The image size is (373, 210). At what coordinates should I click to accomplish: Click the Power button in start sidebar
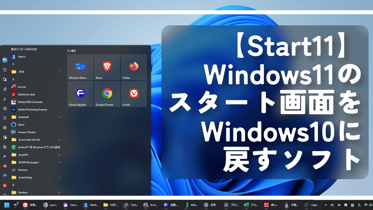(x=5, y=195)
